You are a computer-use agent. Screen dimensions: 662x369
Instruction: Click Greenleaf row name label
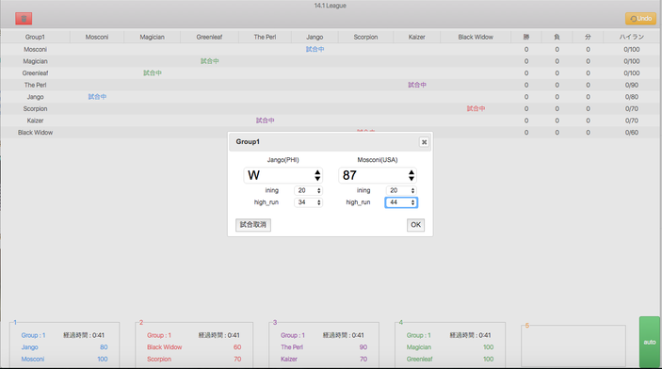[x=35, y=73]
